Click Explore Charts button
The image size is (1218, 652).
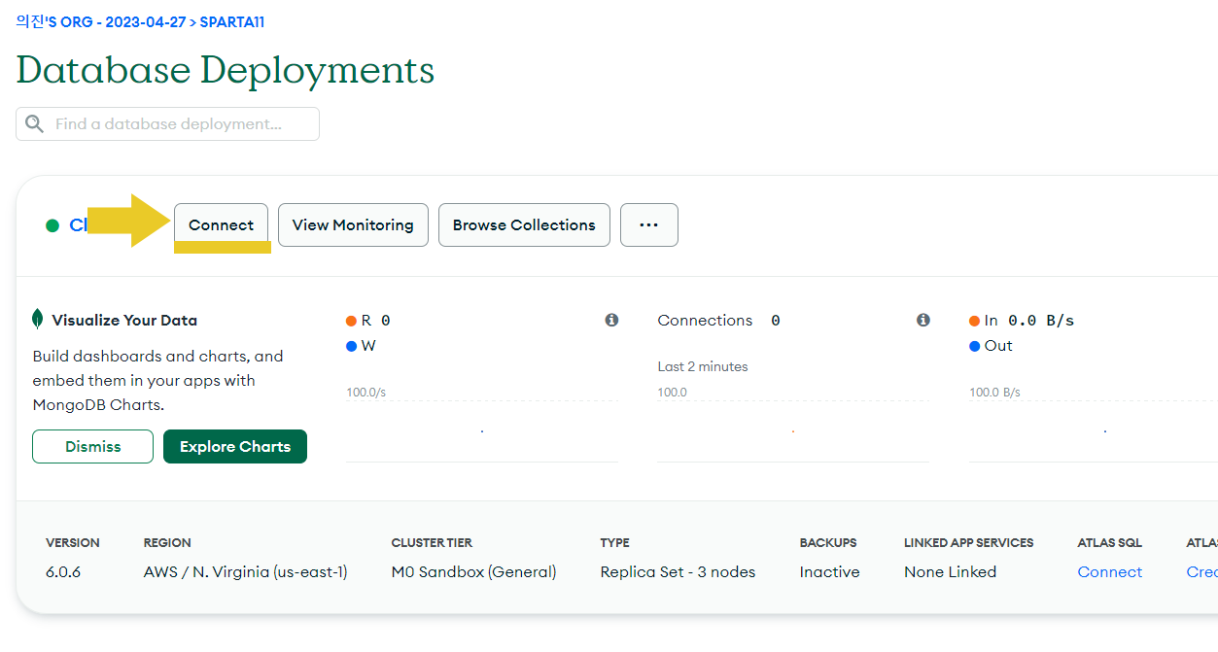click(235, 446)
